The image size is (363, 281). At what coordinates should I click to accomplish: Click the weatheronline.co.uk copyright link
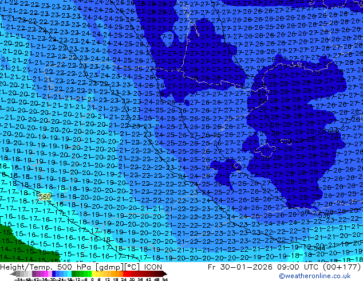coord(315,276)
